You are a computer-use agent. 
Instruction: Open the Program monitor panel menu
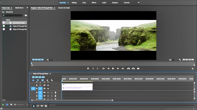click(x=55, y=8)
